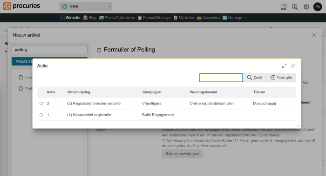The width and height of the screenshot is (326, 176).
Task: Sort by Wervingskanaal column header
Action: 204,92
